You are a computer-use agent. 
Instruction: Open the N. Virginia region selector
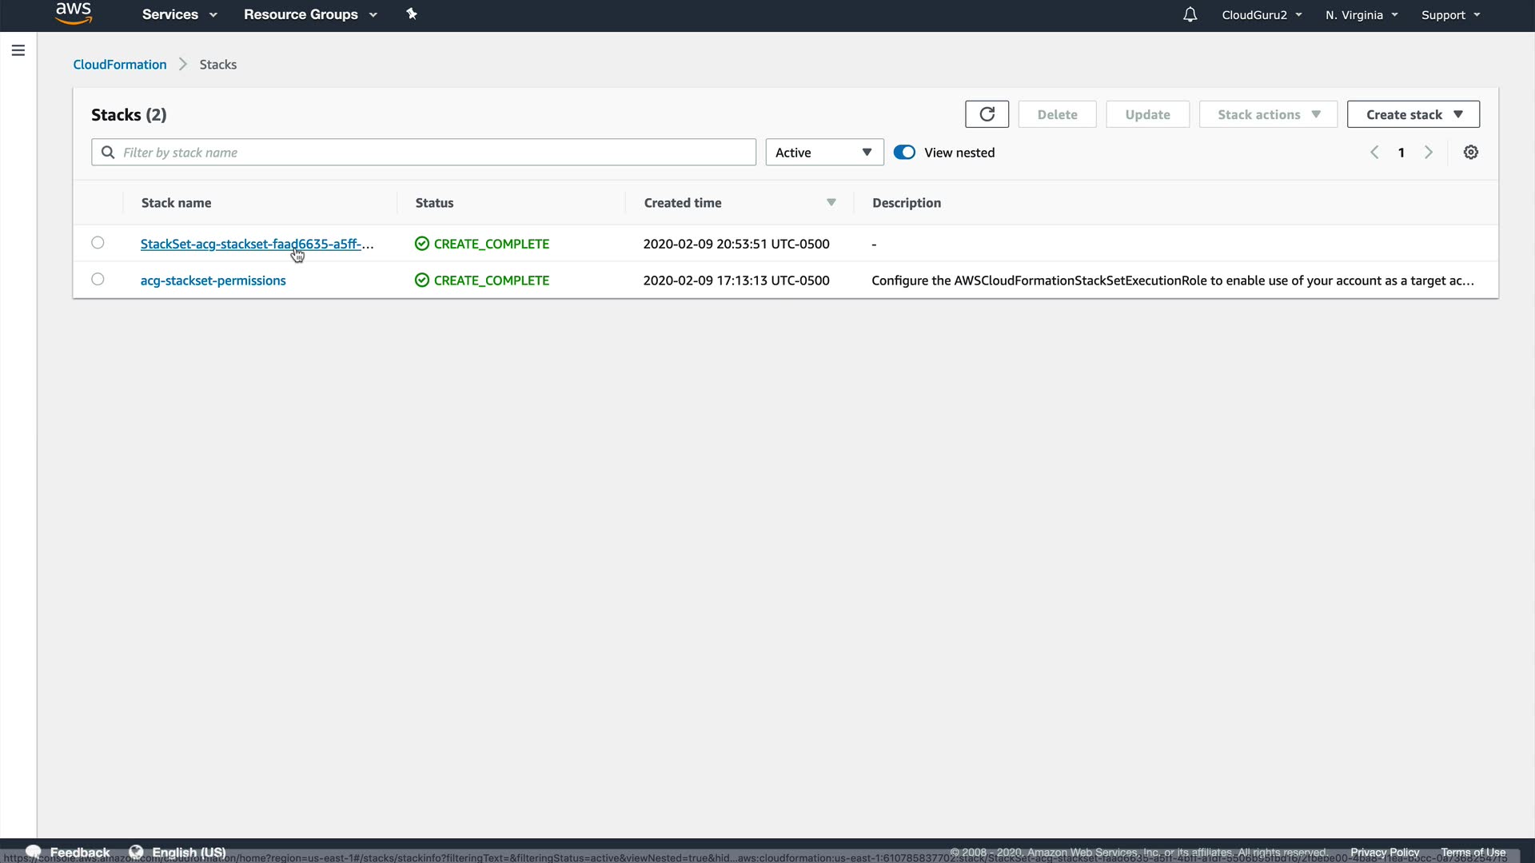[1361, 15]
